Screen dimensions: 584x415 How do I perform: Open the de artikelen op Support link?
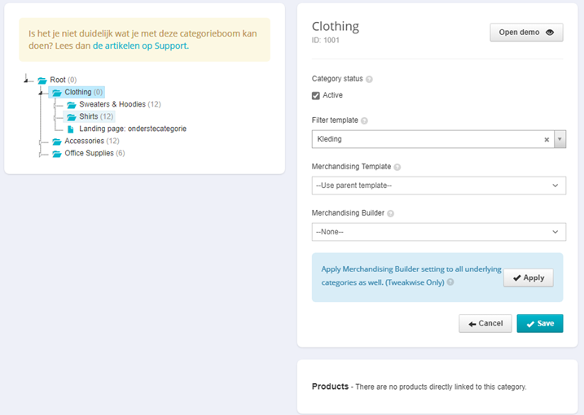tap(141, 46)
